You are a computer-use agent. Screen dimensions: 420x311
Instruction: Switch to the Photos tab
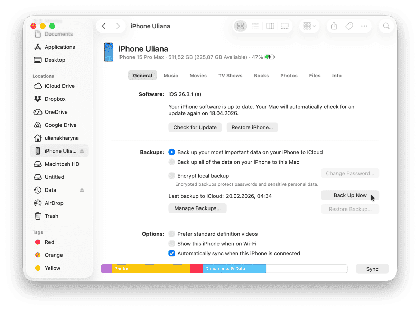pyautogui.click(x=289, y=76)
